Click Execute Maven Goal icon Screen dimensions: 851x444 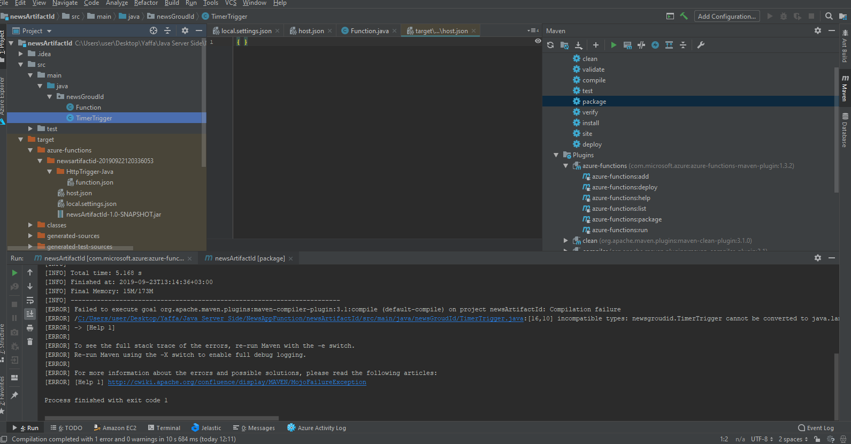[x=627, y=45]
